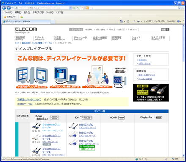Click the Home icon in the command bar
Viewport: 186px width, 162px height.
121,21
